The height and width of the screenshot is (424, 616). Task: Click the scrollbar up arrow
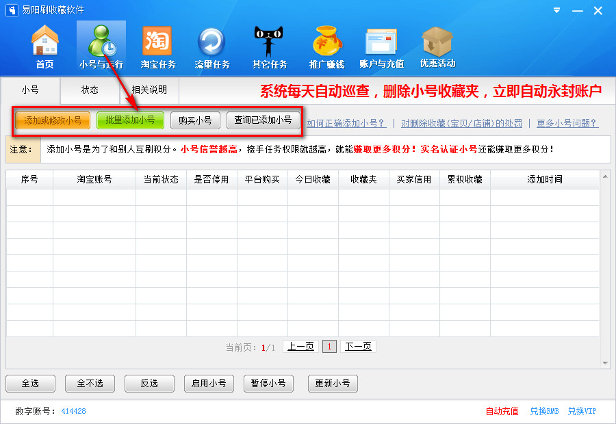(x=605, y=176)
